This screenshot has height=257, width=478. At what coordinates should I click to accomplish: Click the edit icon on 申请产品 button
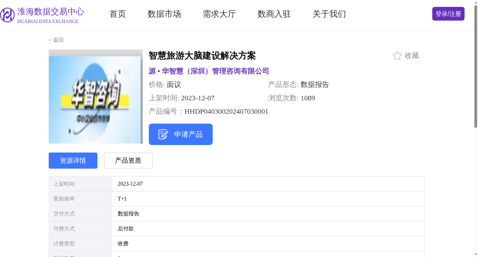tap(163, 134)
